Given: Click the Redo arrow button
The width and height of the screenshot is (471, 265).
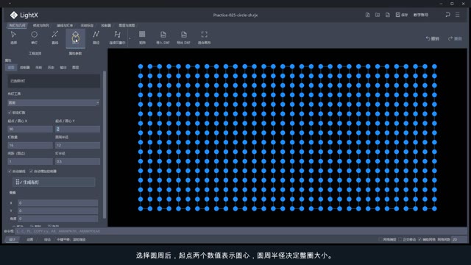Looking at the screenshot, I should click(455, 38).
